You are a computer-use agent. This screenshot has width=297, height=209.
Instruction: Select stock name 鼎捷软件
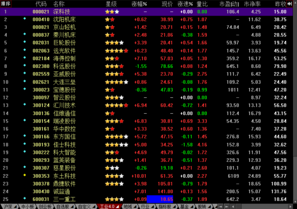[x=64, y=184]
